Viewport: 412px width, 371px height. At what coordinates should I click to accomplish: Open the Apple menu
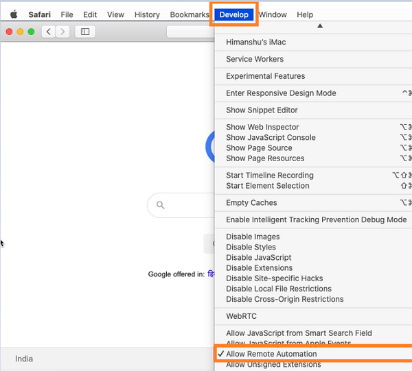(14, 14)
